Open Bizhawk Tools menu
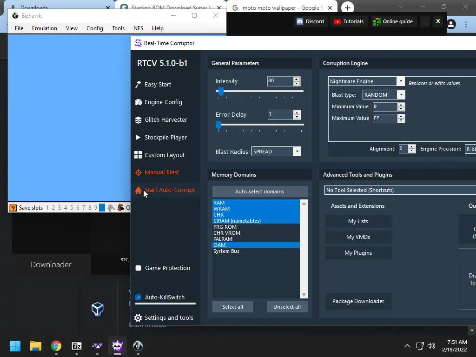 pyautogui.click(x=118, y=28)
